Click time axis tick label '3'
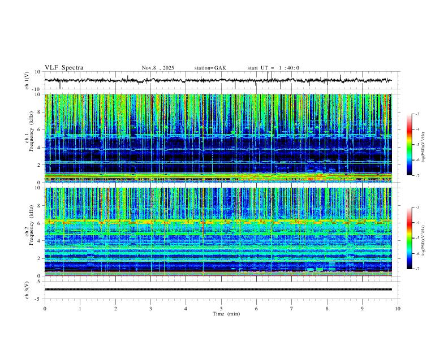The width and height of the screenshot is (448, 346). [x=150, y=309]
